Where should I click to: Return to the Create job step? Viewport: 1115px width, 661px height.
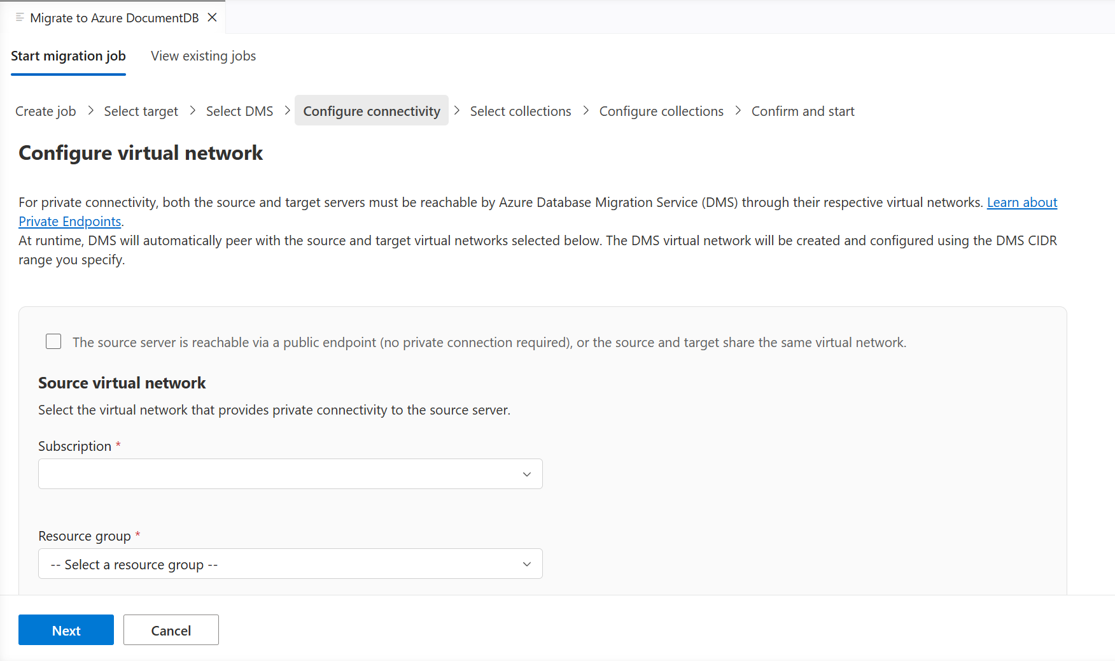pos(46,111)
